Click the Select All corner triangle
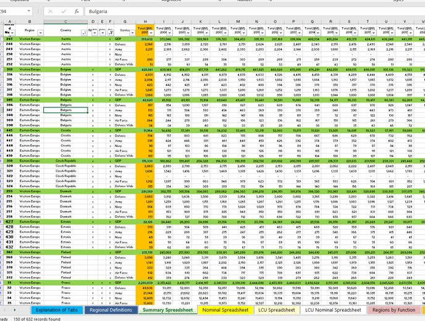 2,22
